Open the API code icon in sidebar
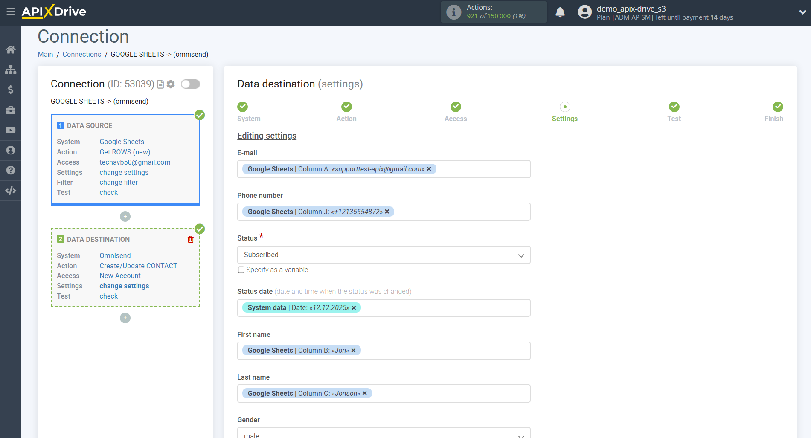811x438 pixels. tap(11, 191)
